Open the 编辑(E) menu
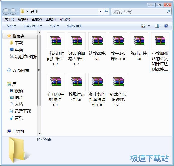This screenshot has height=166, width=174. click(x=23, y=19)
